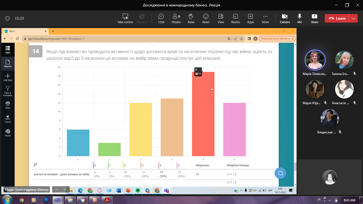Open Reports in the survey sidebar
Screen dimensions: 363x204
(8, 63)
